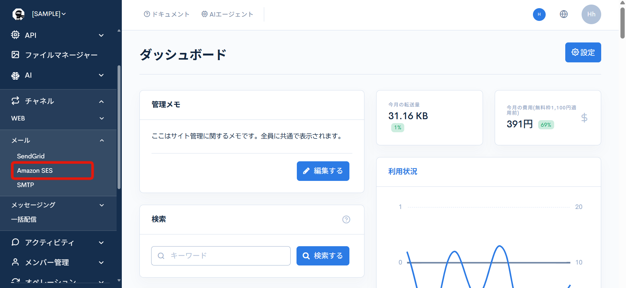Click the blue H avatar badge
The image size is (626, 288).
539,14
